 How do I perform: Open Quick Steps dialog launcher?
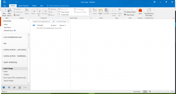click(x=91, y=18)
